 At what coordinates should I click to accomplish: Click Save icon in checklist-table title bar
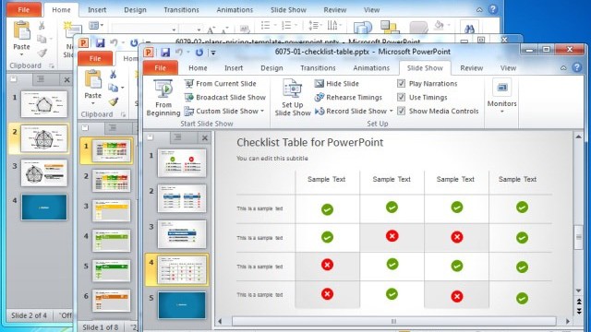coord(165,53)
